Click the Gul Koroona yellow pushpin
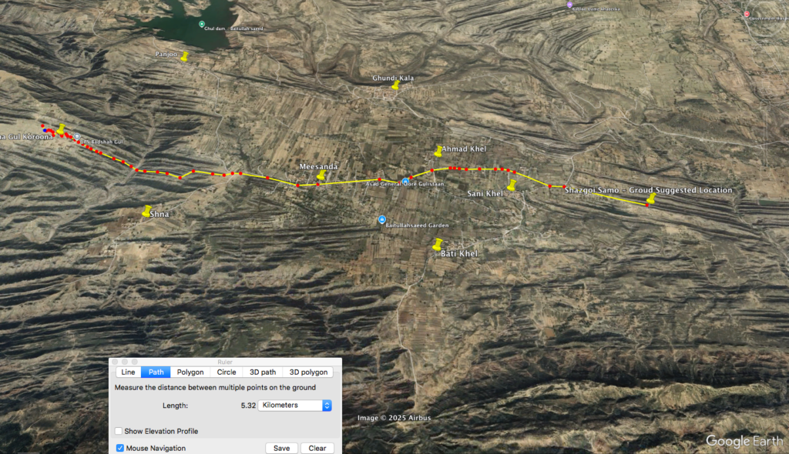Screen dimensions: 789x454 [x=61, y=129]
